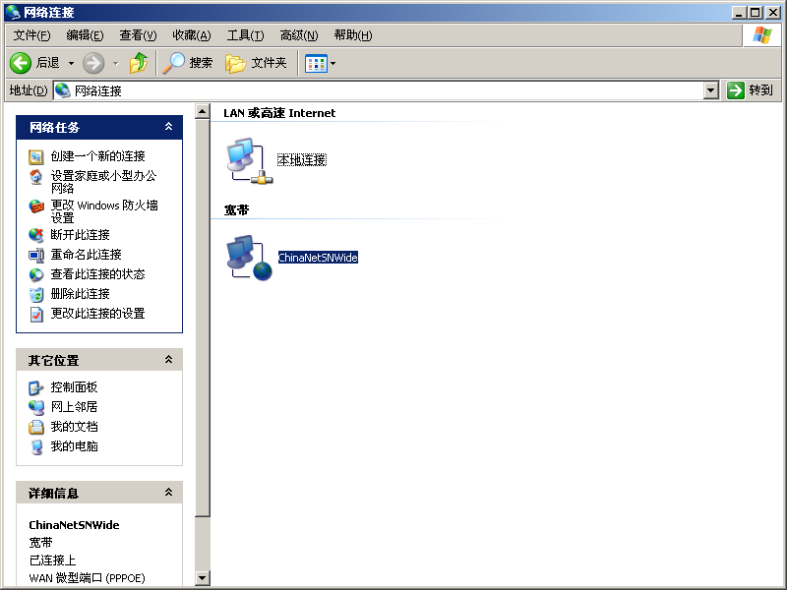Viewport: 787px width, 590px height.
Task: Click the My Computer icon
Action: 36,447
